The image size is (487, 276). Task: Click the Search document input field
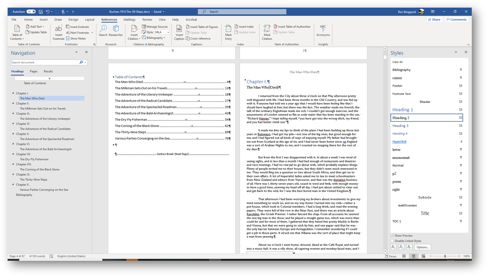tap(45, 62)
